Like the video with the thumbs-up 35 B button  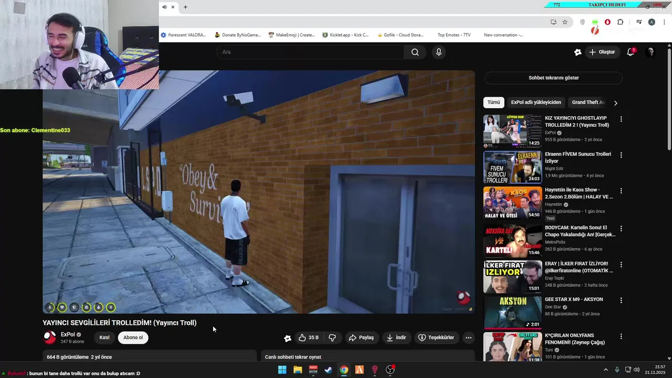pyautogui.click(x=309, y=338)
